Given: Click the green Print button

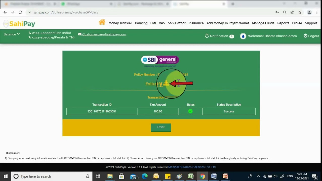Looking at the screenshot, I should (161, 127).
